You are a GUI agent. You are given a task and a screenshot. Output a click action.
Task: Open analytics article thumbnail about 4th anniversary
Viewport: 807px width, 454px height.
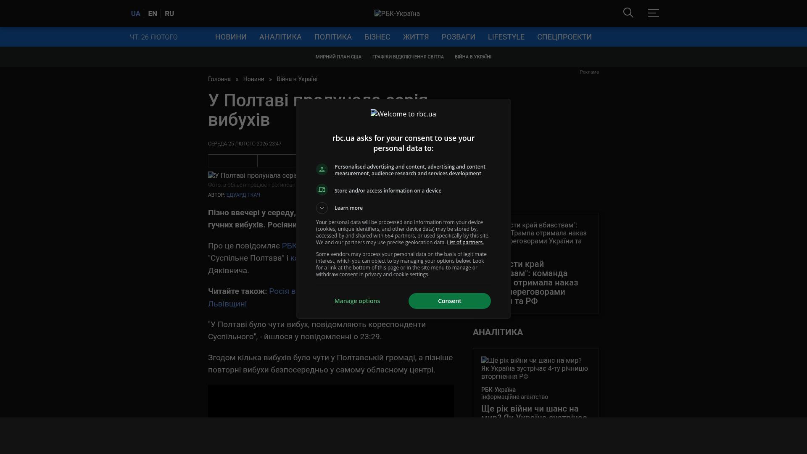coord(535,368)
